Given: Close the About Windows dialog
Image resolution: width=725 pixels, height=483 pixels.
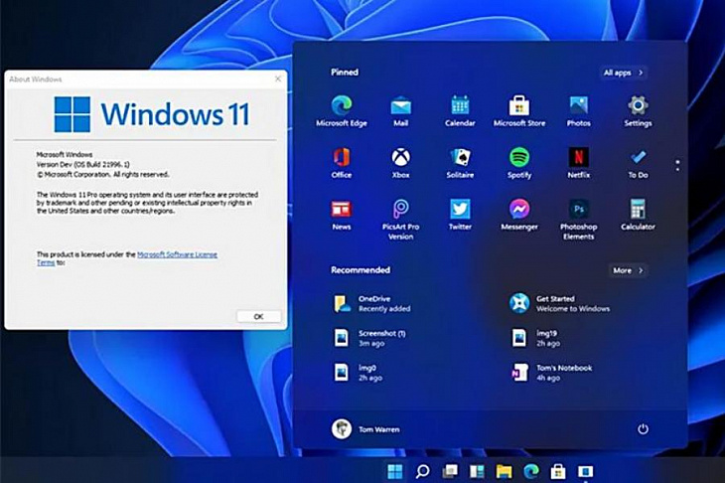Looking at the screenshot, I should (x=278, y=79).
